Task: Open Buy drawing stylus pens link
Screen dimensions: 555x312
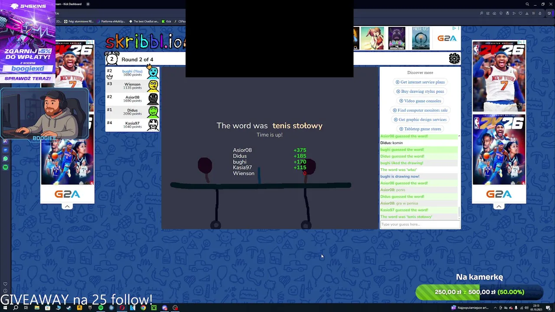Action: (x=420, y=91)
